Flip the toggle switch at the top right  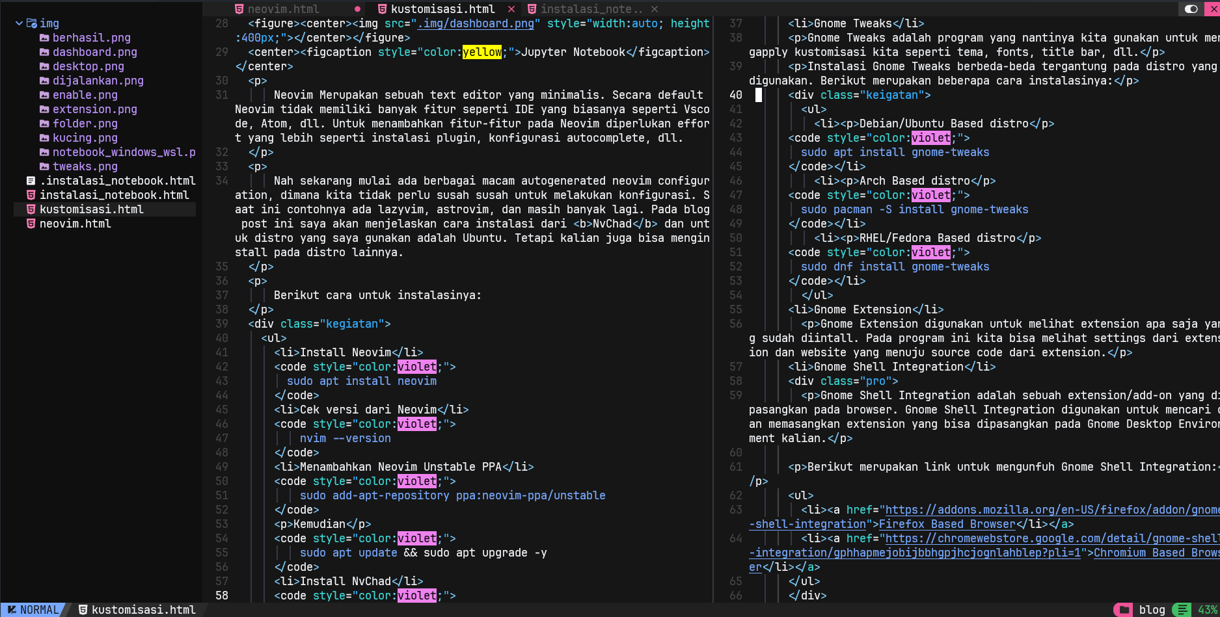1191,9
